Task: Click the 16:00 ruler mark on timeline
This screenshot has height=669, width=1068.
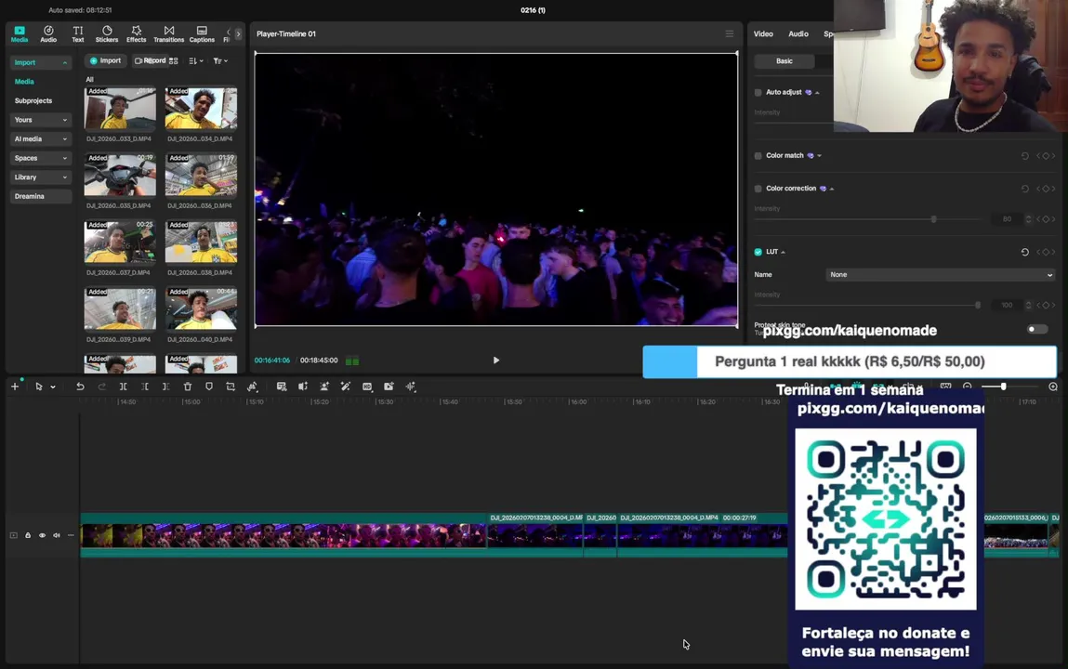Action: (x=578, y=402)
